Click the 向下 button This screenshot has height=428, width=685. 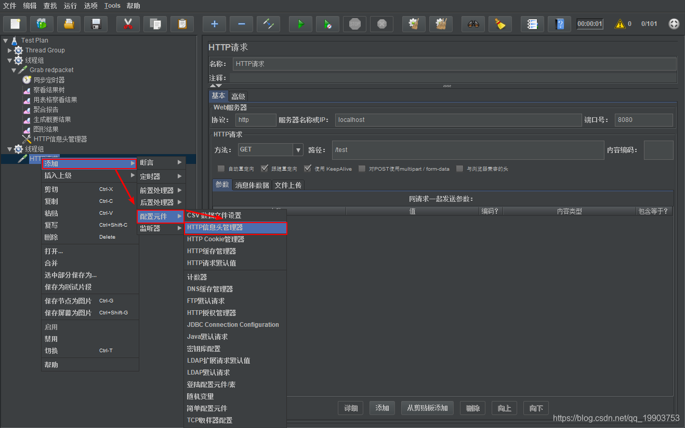click(536, 408)
